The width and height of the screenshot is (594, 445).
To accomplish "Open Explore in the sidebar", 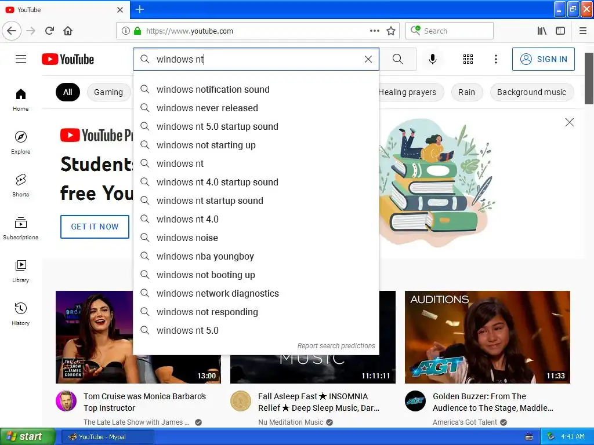I will tap(21, 143).
